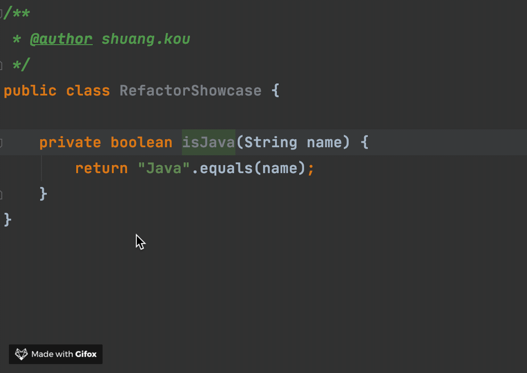Click the highlighted isJava method name
Image resolution: width=527 pixels, height=373 pixels.
pyautogui.click(x=208, y=143)
